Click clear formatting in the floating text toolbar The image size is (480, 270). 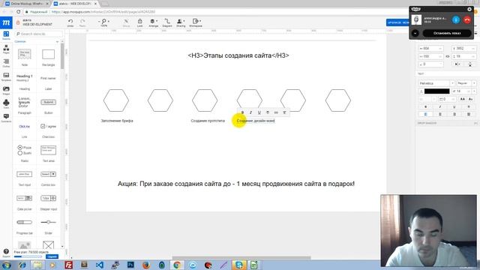[284, 112]
